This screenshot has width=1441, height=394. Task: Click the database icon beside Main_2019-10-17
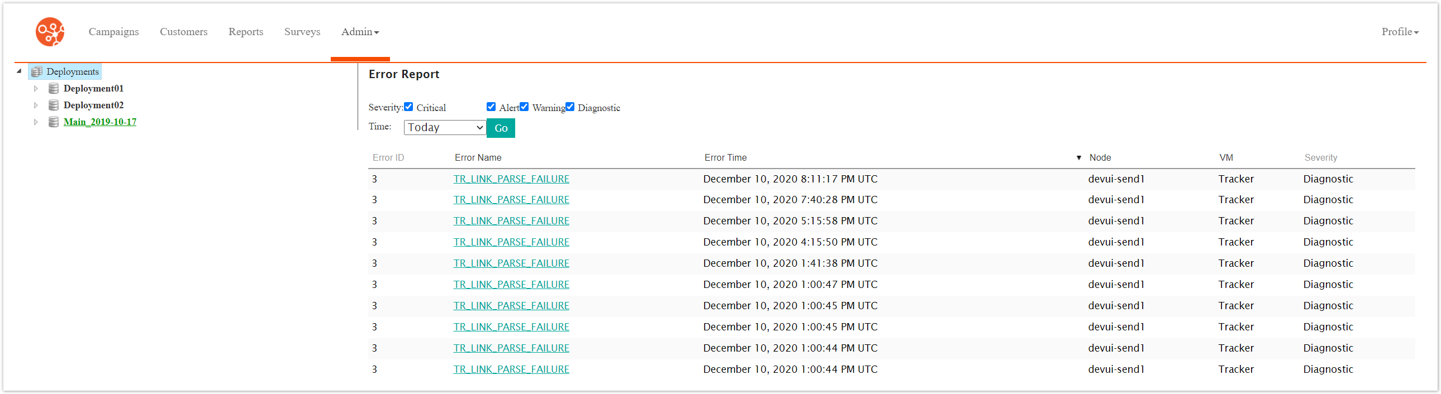tap(53, 122)
